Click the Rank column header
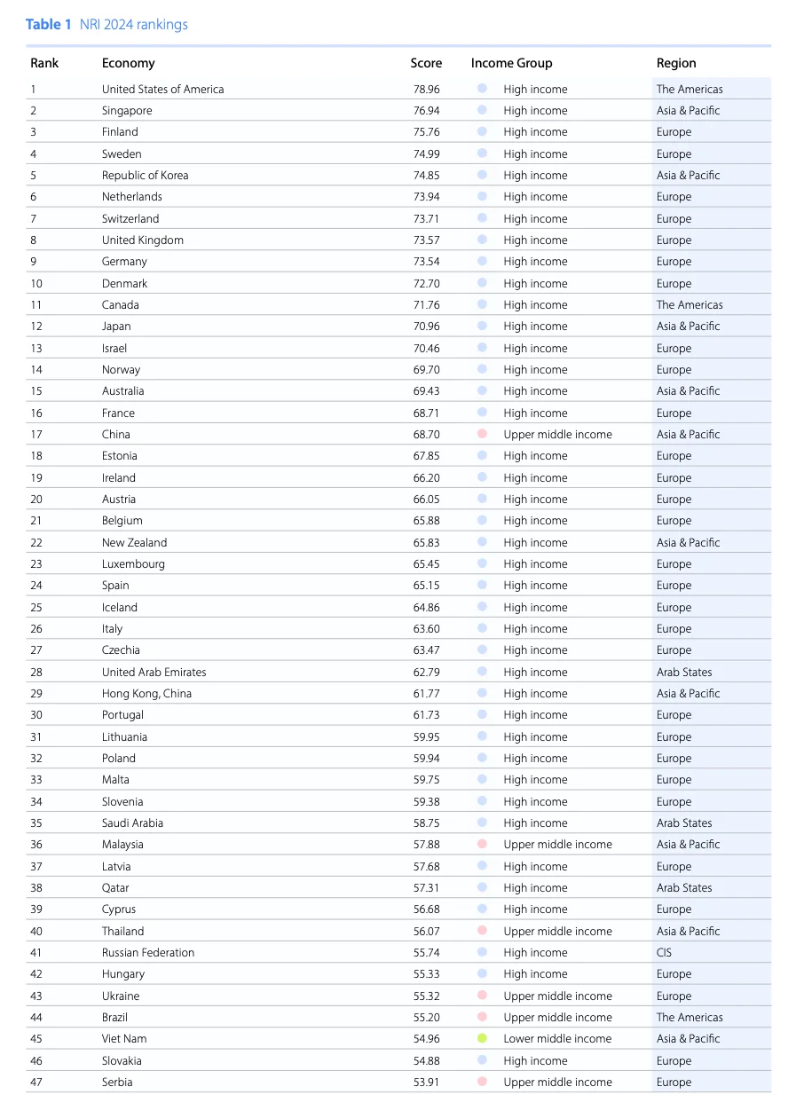The image size is (804, 1118). coord(44,63)
